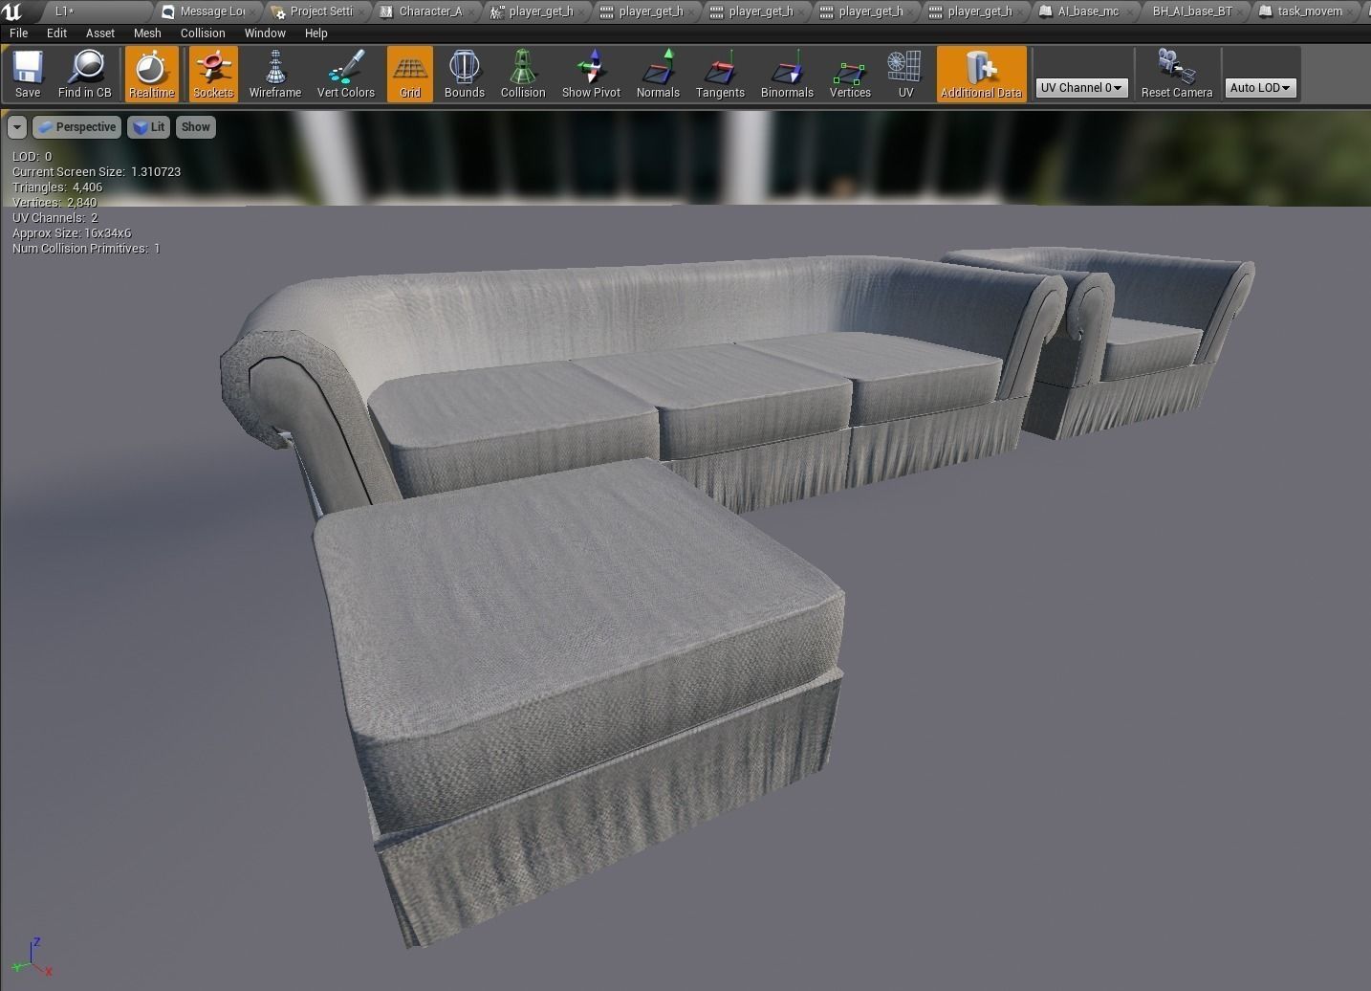Toggle the Grid display

(410, 74)
